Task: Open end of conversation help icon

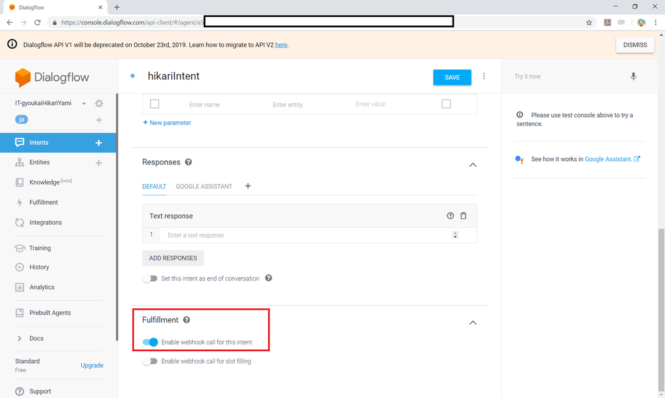Action: [x=268, y=278]
